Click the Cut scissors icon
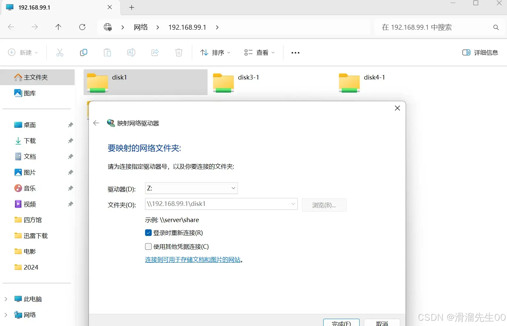This screenshot has width=507, height=326. (60, 52)
